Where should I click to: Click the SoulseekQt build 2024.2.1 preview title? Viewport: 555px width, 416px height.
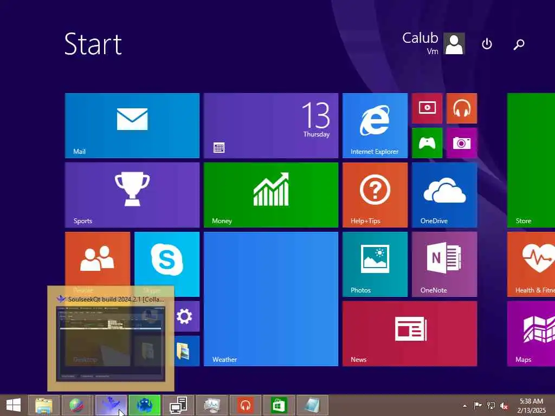116,299
